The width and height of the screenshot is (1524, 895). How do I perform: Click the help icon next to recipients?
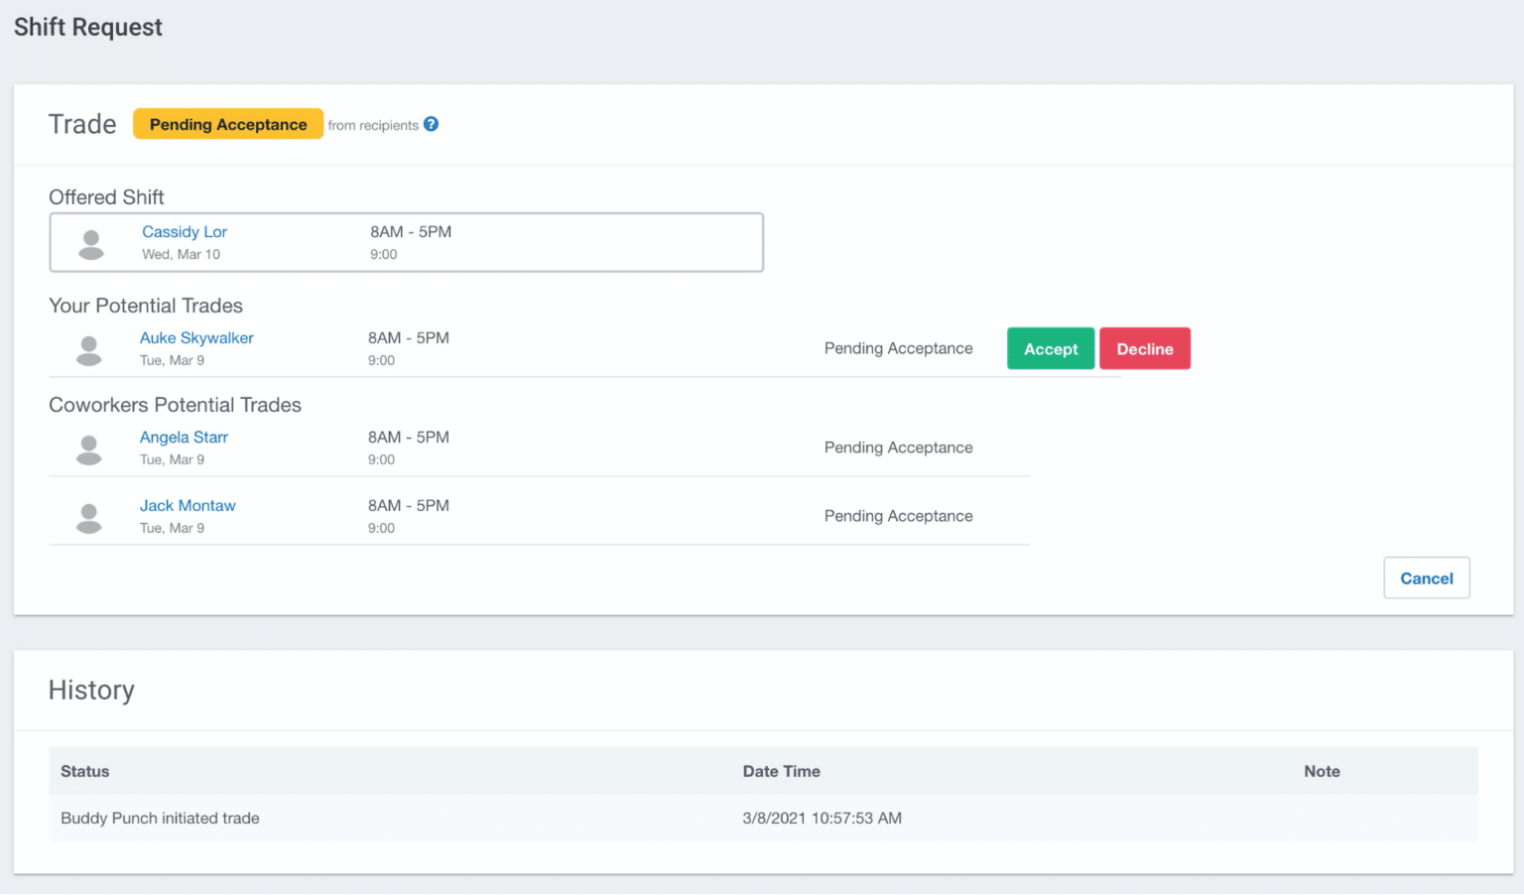pyautogui.click(x=431, y=124)
